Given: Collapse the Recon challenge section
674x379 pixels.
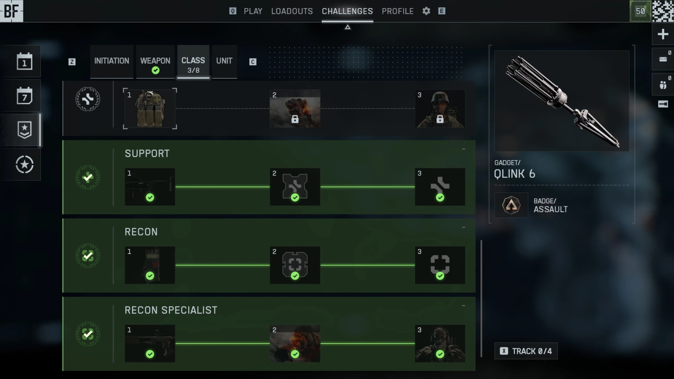Looking at the screenshot, I should click(x=463, y=227).
